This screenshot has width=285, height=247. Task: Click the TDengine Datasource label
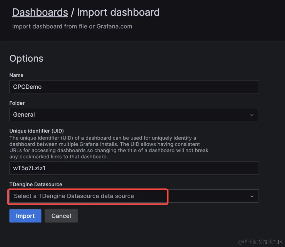tap(36, 184)
